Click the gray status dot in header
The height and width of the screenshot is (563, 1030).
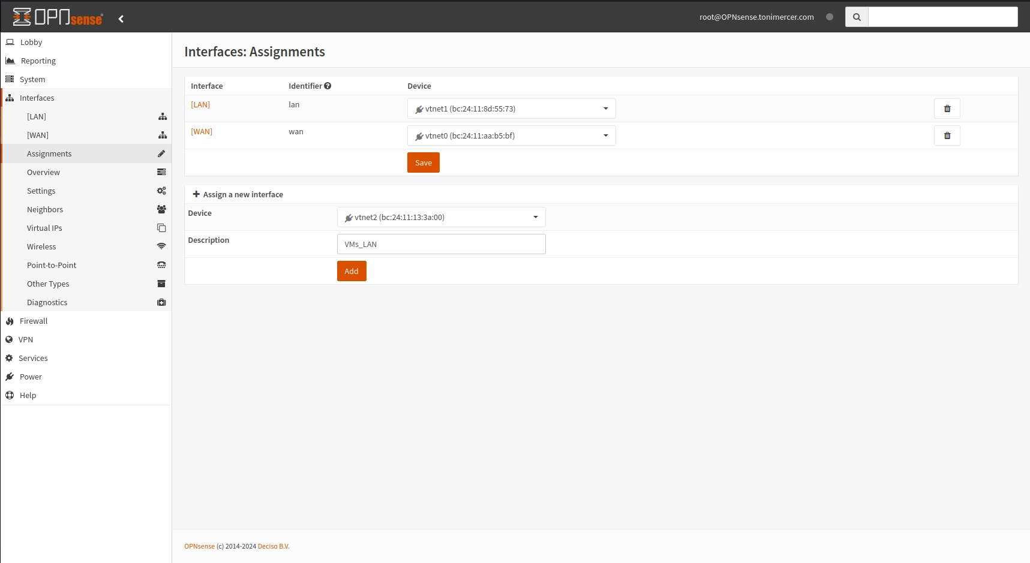click(x=830, y=17)
